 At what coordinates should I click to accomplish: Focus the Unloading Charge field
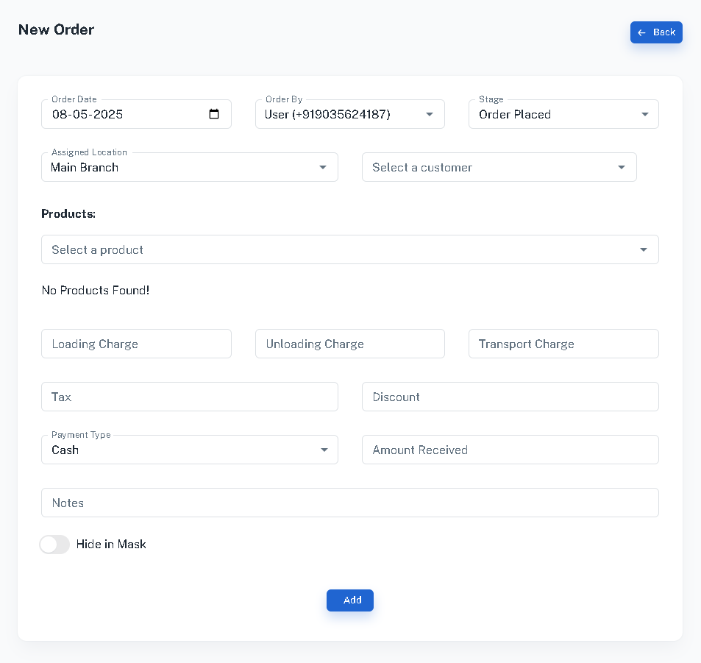pyautogui.click(x=349, y=344)
